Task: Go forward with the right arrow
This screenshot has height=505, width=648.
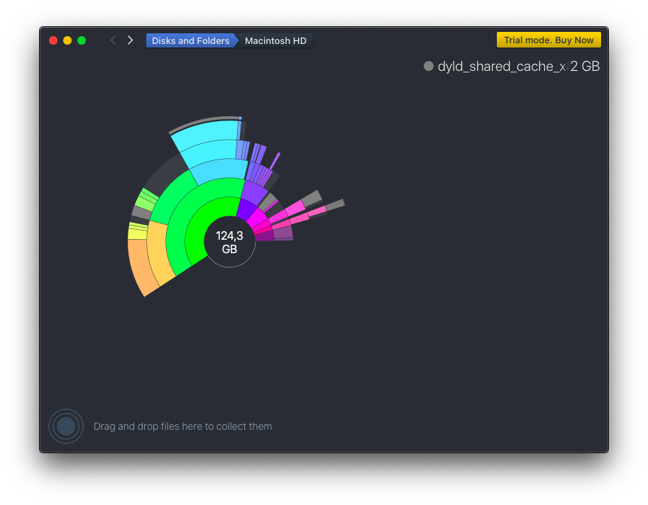Action: 130,40
